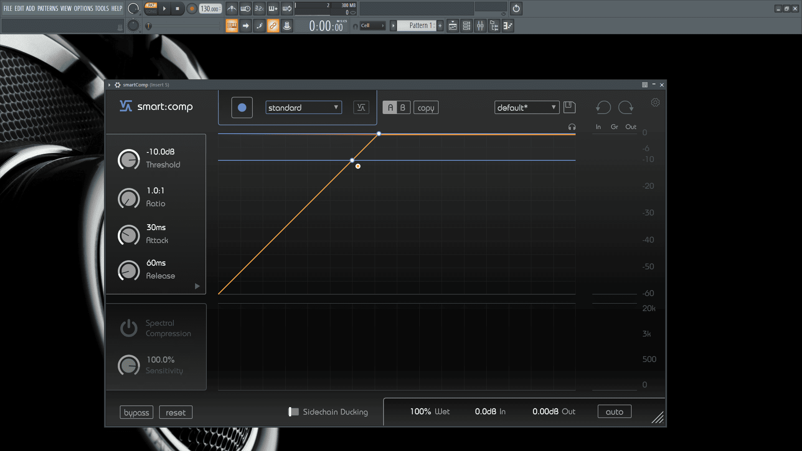Open the FILE menu
Image resolution: width=802 pixels, height=451 pixels.
[8, 8]
